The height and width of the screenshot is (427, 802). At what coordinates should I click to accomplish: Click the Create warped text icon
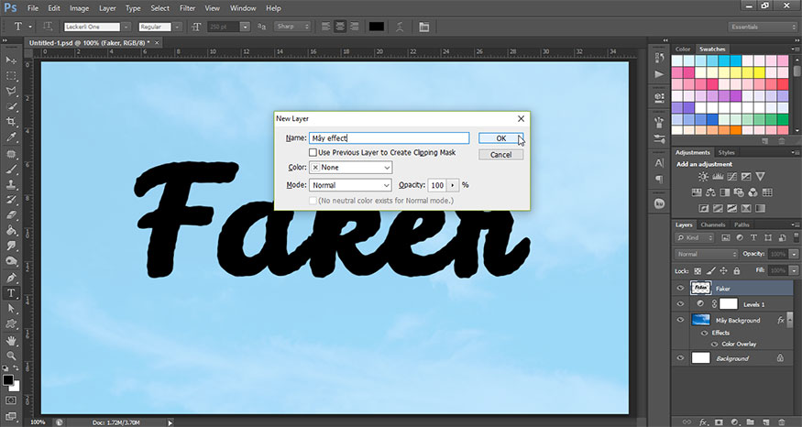coord(400,27)
